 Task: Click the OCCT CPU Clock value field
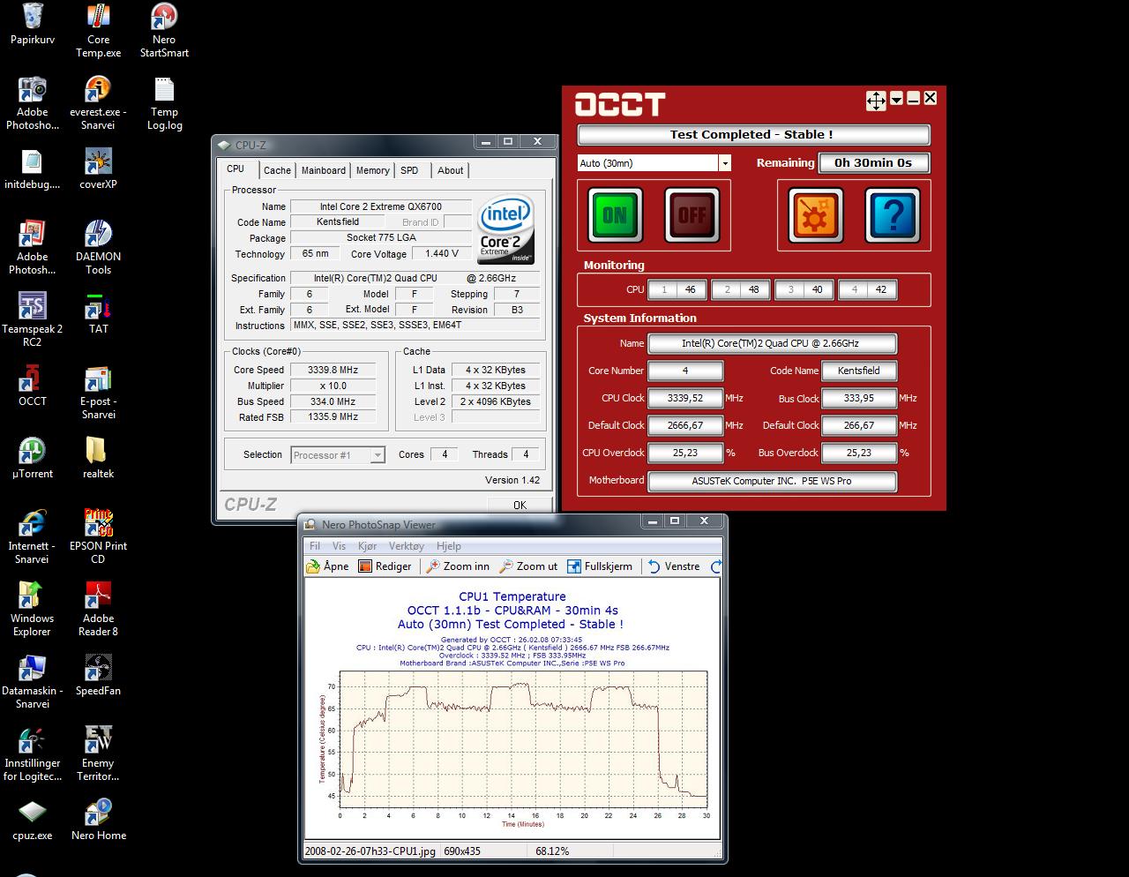click(x=684, y=398)
